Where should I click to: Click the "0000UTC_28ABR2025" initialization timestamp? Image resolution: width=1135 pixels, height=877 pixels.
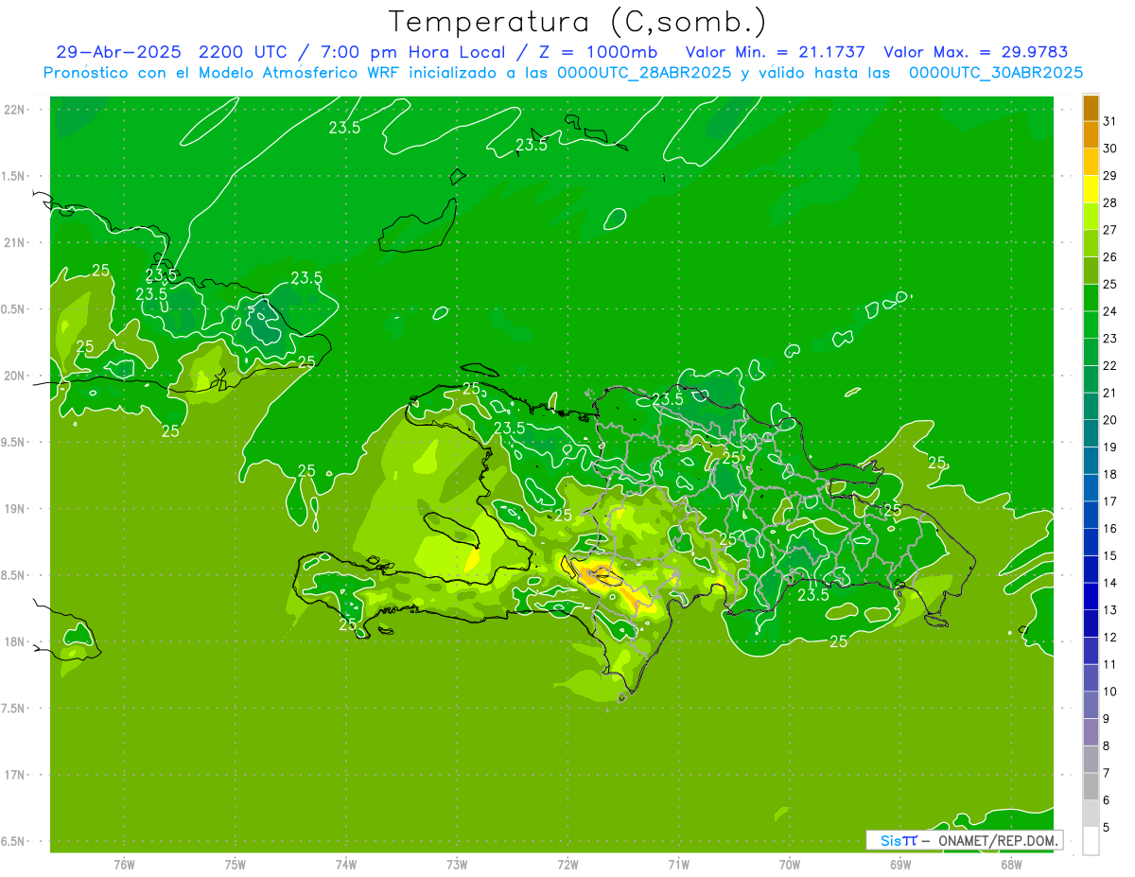tap(644, 73)
